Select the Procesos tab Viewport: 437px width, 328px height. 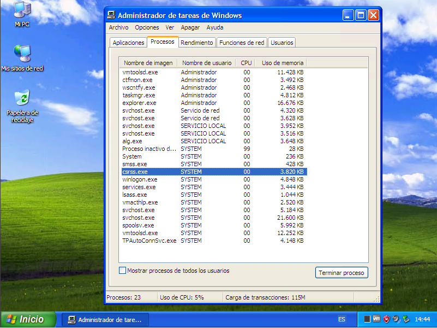click(x=163, y=42)
